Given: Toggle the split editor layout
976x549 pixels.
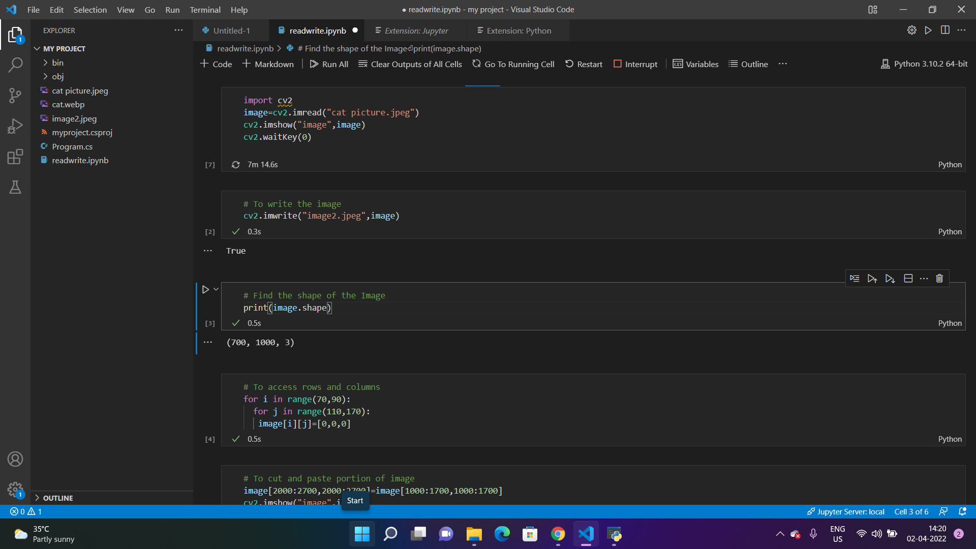Looking at the screenshot, I should click(x=945, y=30).
